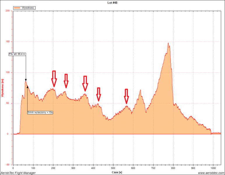The image size is (225, 175).
Task: Click the last red arrow near 565 s
Action: (126, 96)
